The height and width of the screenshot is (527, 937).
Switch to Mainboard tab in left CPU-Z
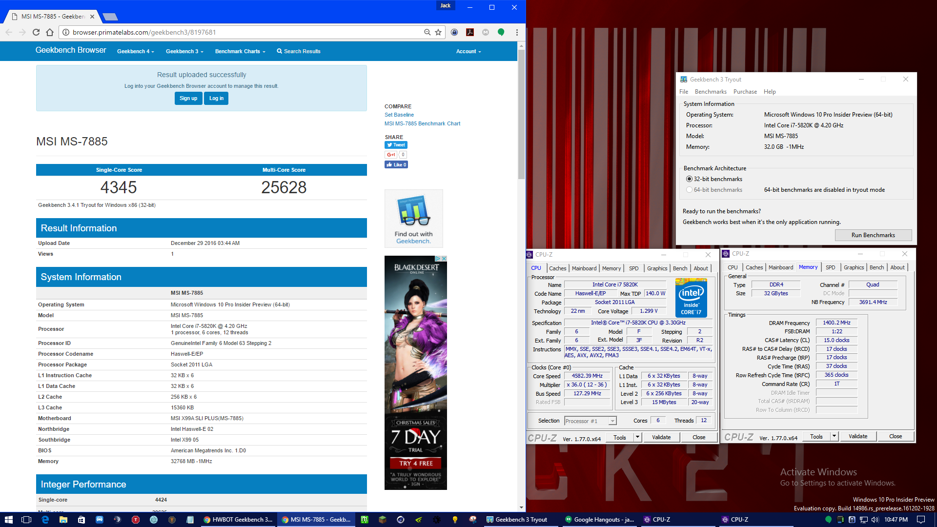(x=584, y=268)
